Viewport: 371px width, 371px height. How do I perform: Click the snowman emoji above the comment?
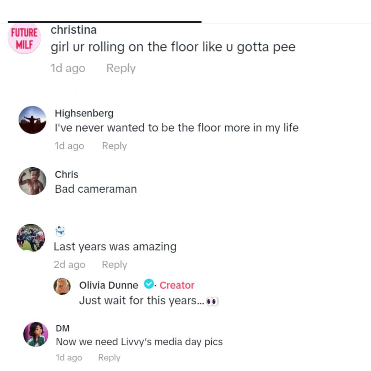[x=60, y=231]
